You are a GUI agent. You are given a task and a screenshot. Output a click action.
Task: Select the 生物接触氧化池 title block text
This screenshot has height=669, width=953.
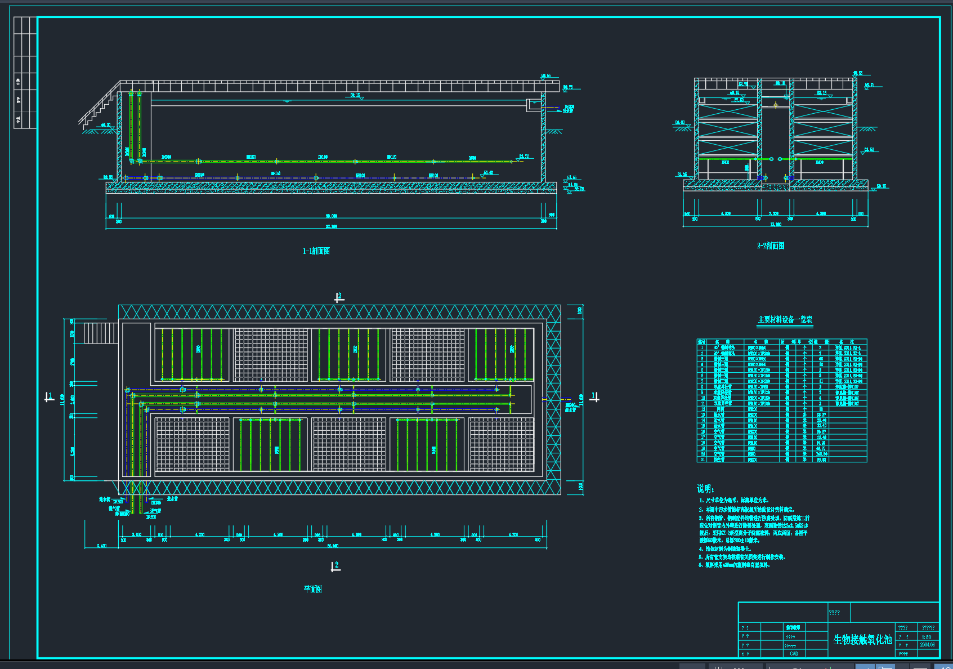pos(862,639)
